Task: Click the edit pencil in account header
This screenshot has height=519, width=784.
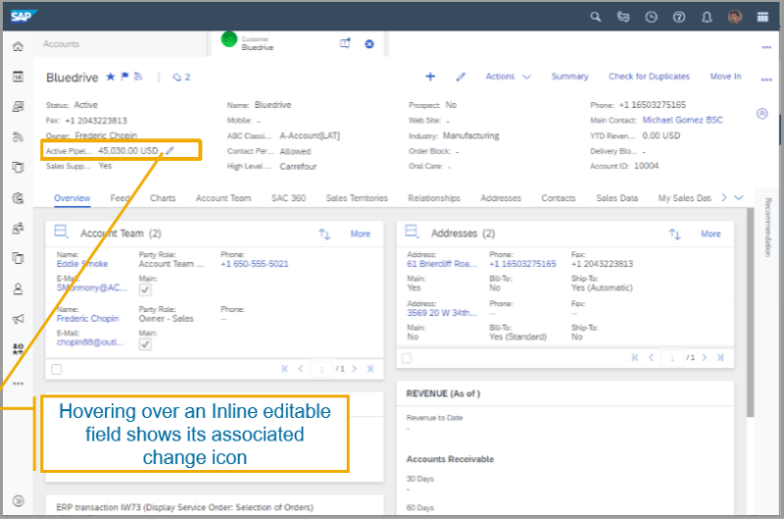Action: pyautogui.click(x=461, y=77)
